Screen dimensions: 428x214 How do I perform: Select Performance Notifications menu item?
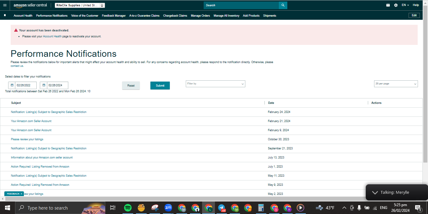(x=52, y=16)
